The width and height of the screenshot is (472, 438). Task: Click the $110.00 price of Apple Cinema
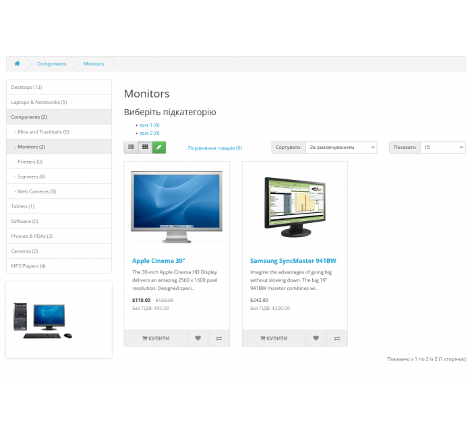141,301
